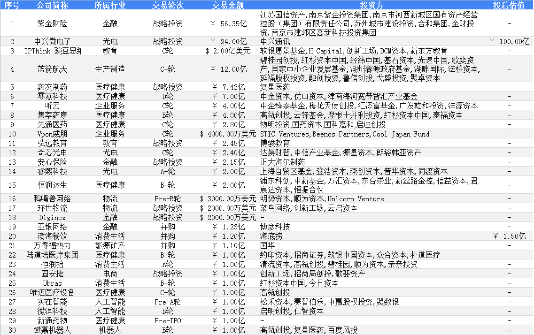Select the 听云 company cell
The height and width of the screenshot is (335, 534).
(53, 106)
